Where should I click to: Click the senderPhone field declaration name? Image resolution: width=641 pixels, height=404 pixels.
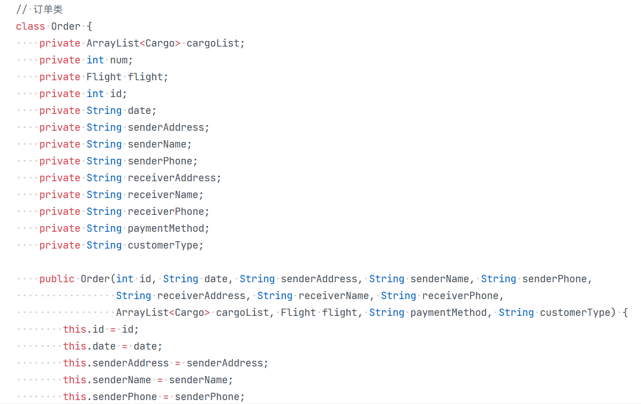(162, 161)
